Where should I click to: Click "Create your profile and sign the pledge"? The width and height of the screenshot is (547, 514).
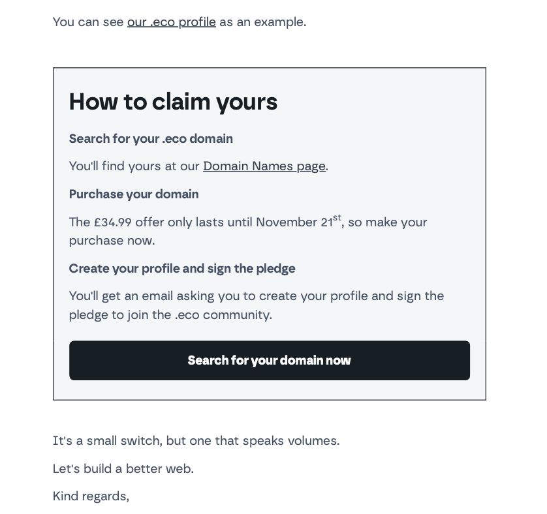[182, 269]
